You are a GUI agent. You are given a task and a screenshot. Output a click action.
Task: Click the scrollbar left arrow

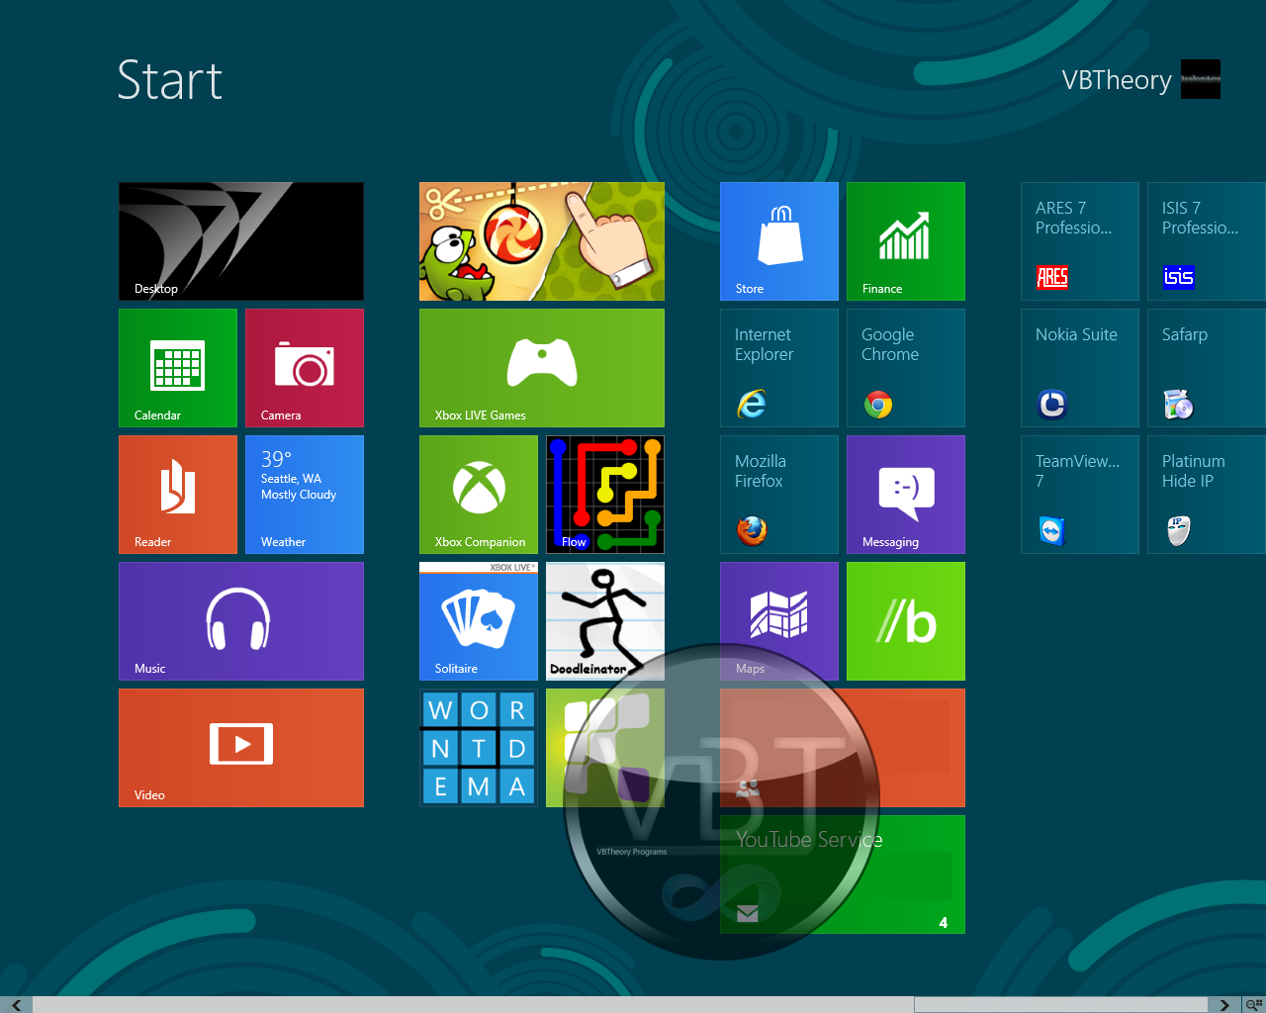[16, 1005]
